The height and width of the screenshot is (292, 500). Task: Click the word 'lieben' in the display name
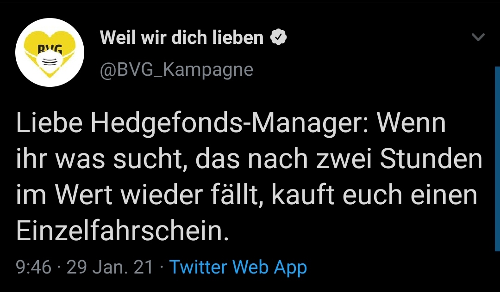click(237, 38)
